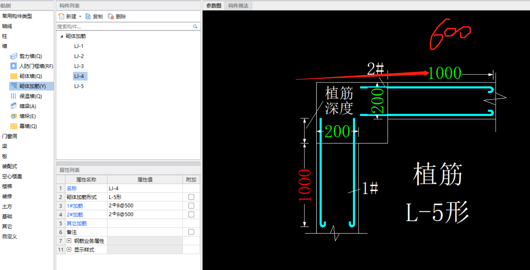Click the 名称 property link

point(72,188)
